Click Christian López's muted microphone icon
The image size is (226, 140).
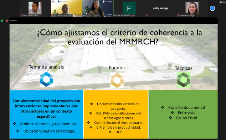pyautogui.click(x=53, y=15)
